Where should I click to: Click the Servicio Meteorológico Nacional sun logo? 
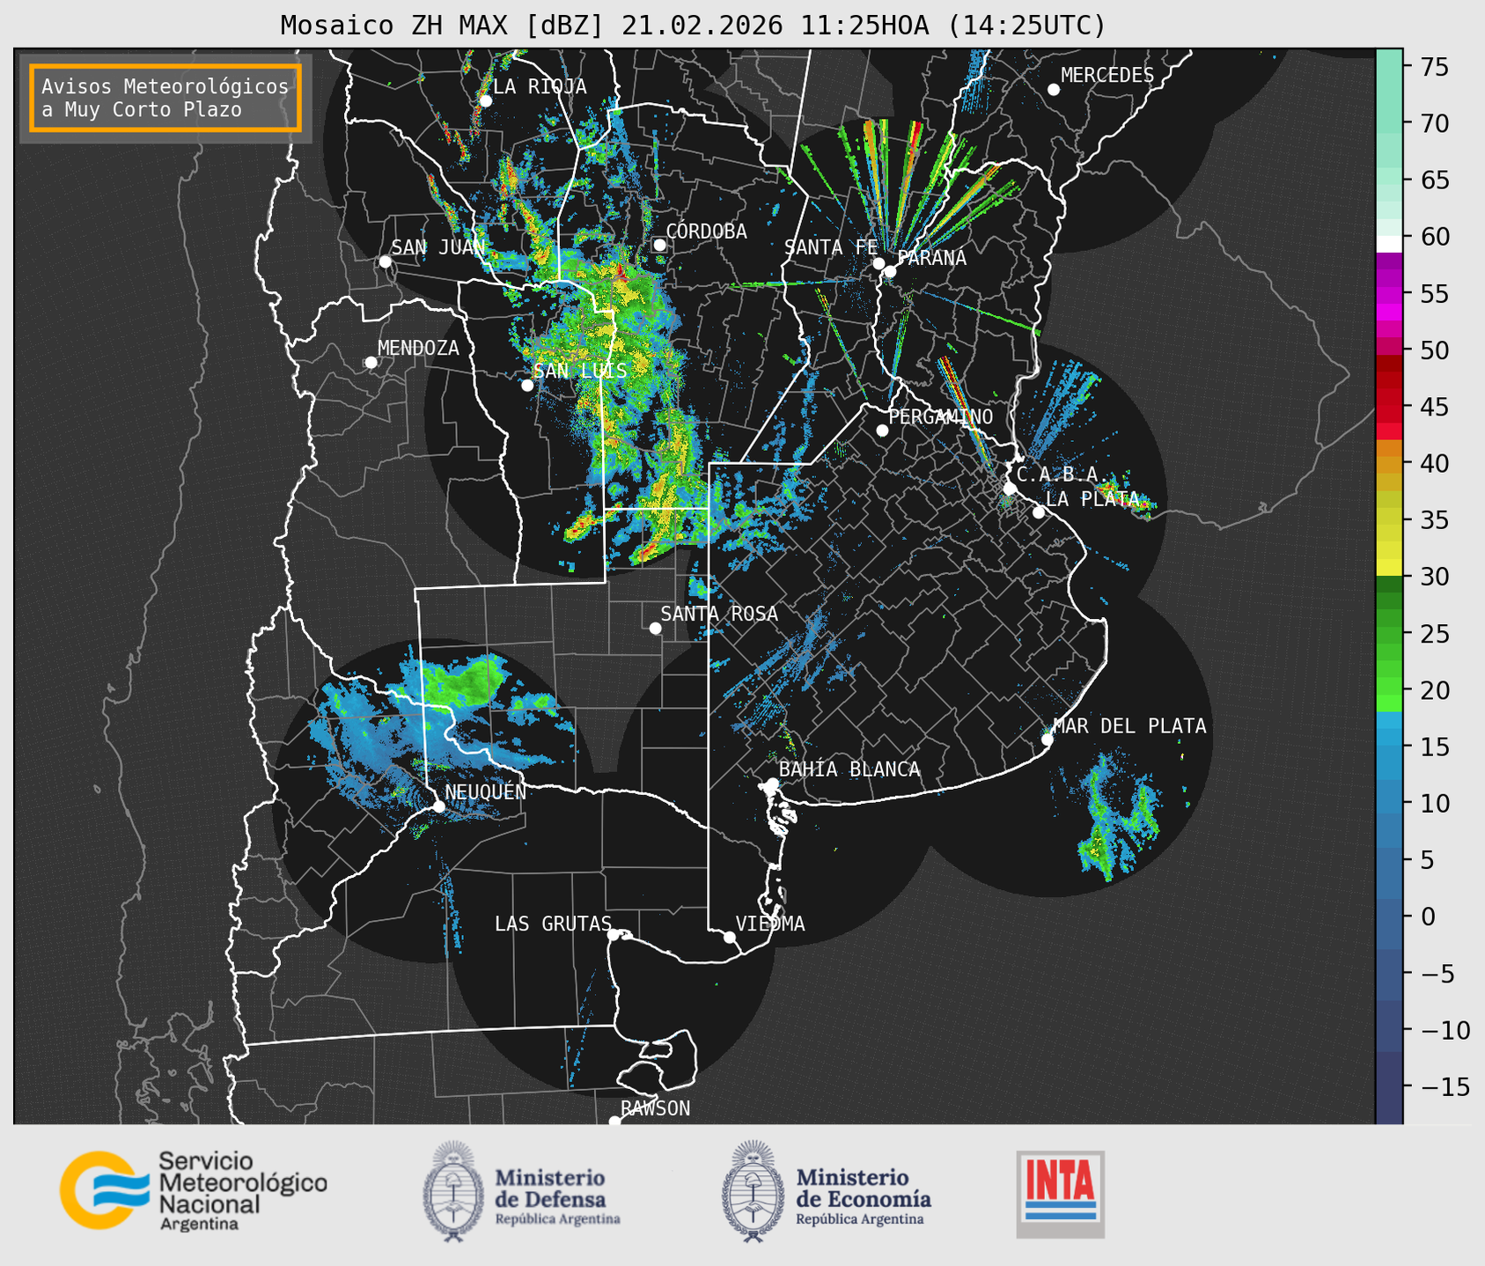pyautogui.click(x=104, y=1190)
